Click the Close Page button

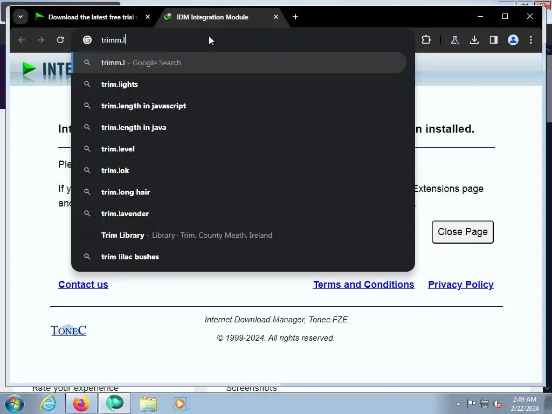point(463,232)
